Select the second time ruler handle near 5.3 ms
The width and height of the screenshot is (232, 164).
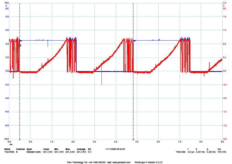click(x=133, y=139)
